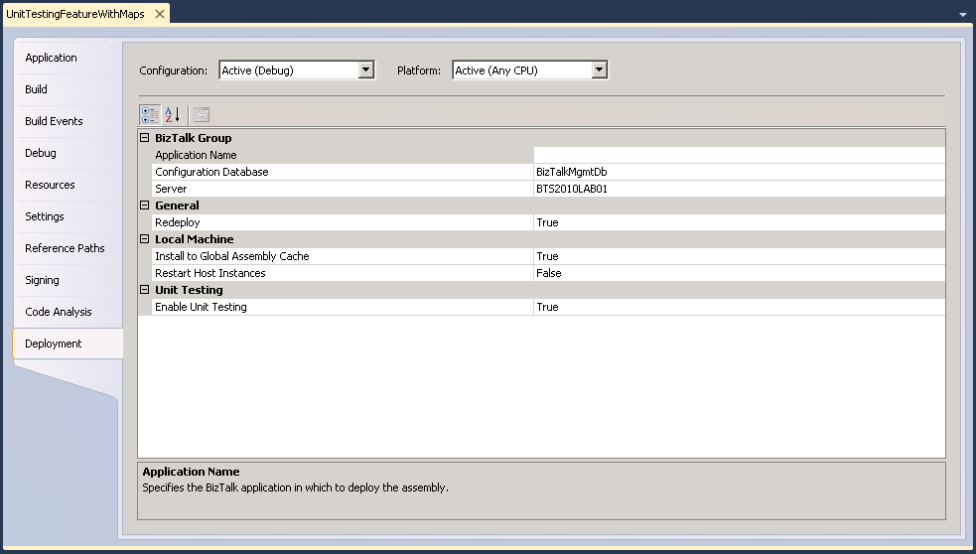
Task: Select Install to Global Assembly Cache label
Action: pyautogui.click(x=231, y=256)
